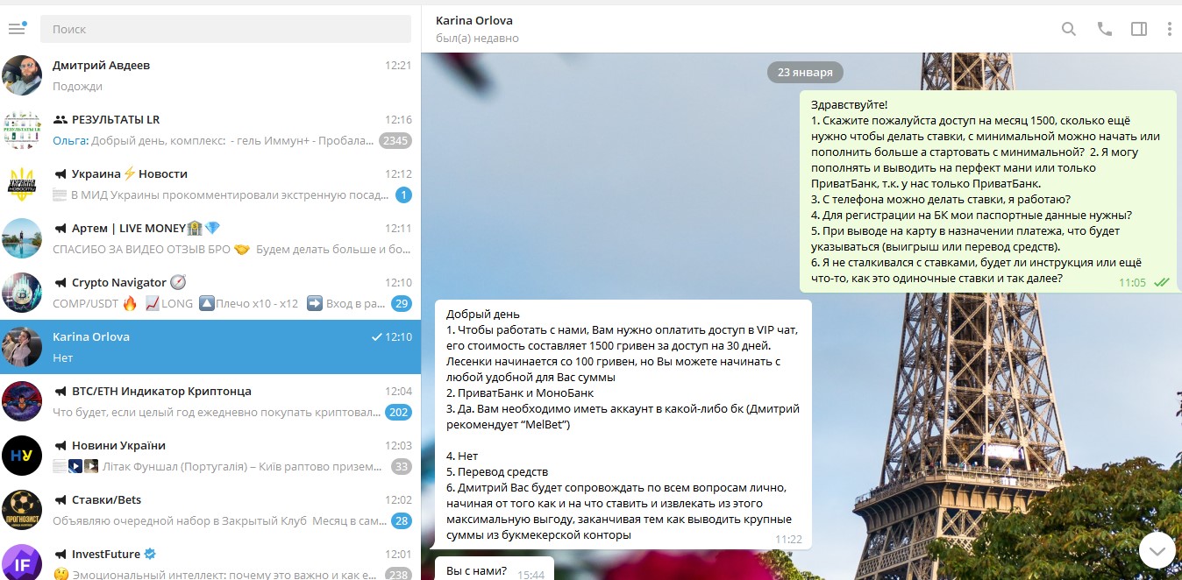Open the BTC/ETH Индикатор Криптонца channel
Image resolution: width=1182 pixels, height=580 pixels.
pos(210,401)
